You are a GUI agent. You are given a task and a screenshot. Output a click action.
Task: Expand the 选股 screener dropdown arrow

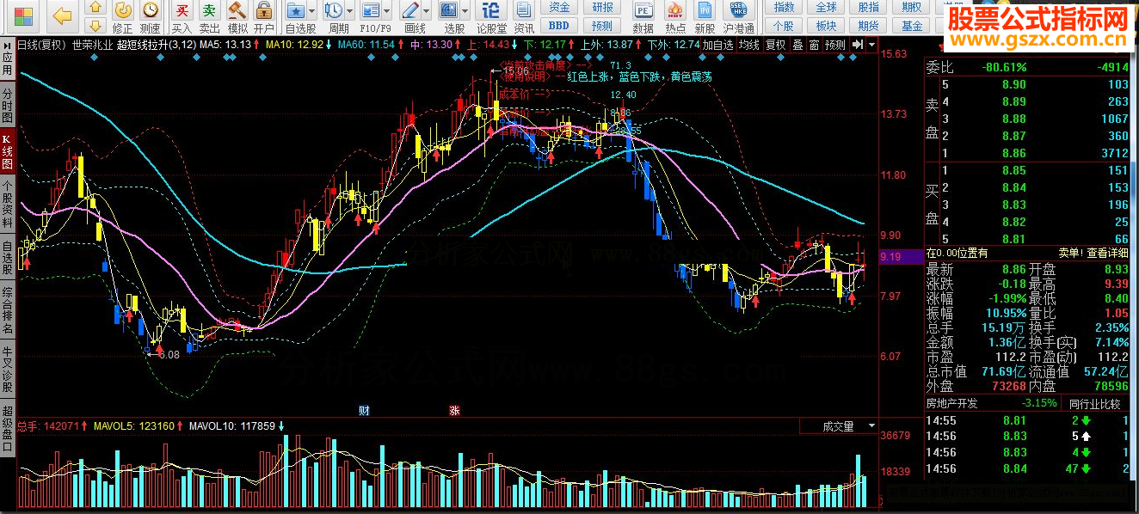tap(465, 11)
